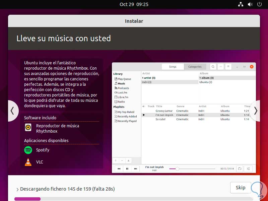Image resolution: width=268 pixels, height=201 pixels.
Task: Sort tracks by the Genre column header
Action: tap(180, 106)
